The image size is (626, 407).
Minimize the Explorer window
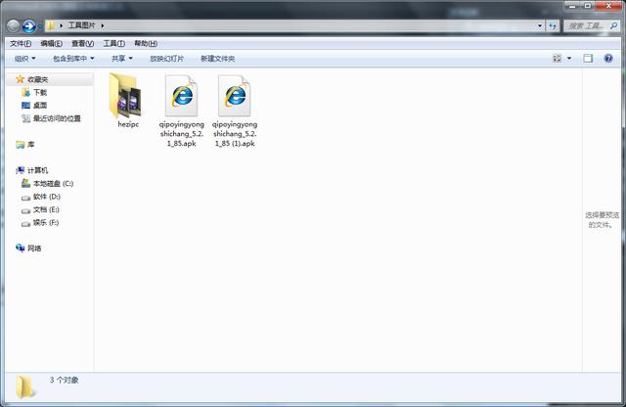point(572,6)
